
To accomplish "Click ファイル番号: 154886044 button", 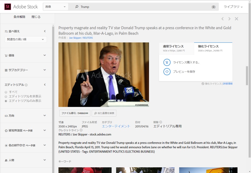I will pos(75,113).
